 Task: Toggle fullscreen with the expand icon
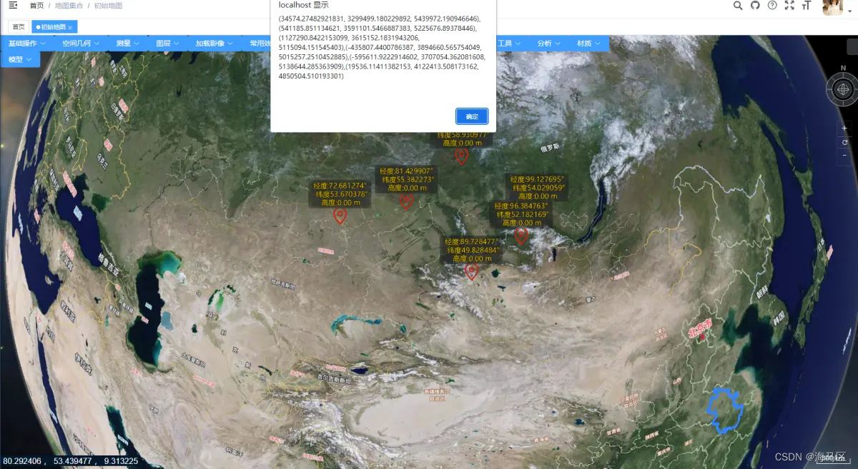click(x=789, y=6)
